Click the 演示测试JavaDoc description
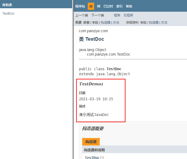 [x=94, y=115]
